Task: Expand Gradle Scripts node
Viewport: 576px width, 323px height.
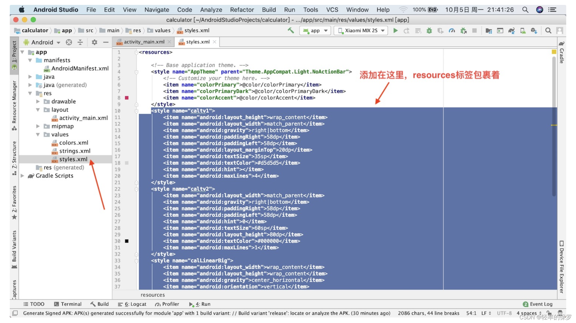Action: click(x=22, y=176)
